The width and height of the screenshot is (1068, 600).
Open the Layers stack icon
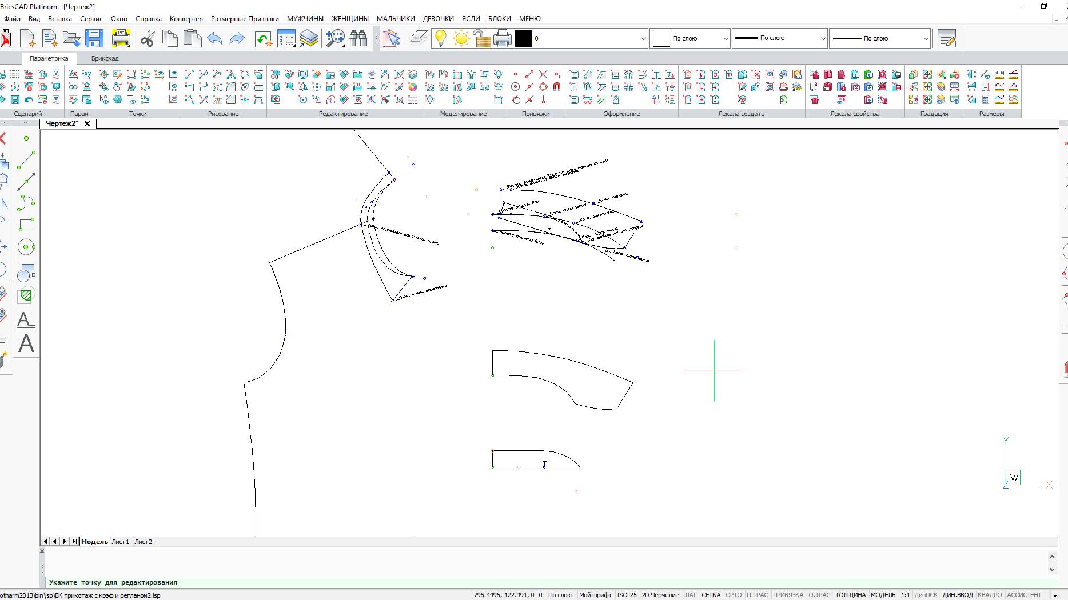(x=309, y=38)
